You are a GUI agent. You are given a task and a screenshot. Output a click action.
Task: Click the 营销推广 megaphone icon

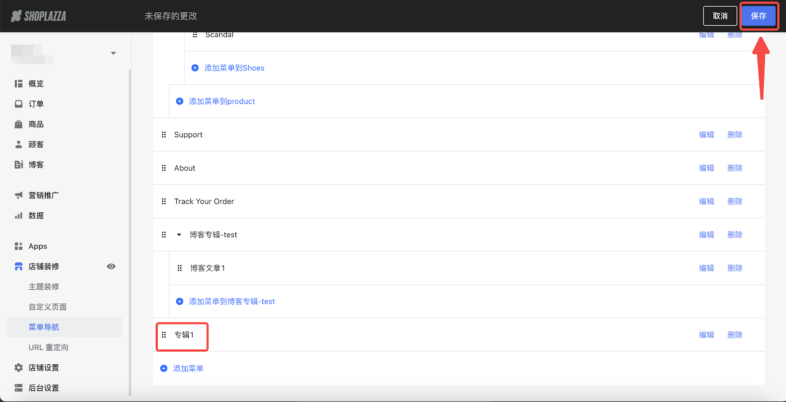(19, 195)
